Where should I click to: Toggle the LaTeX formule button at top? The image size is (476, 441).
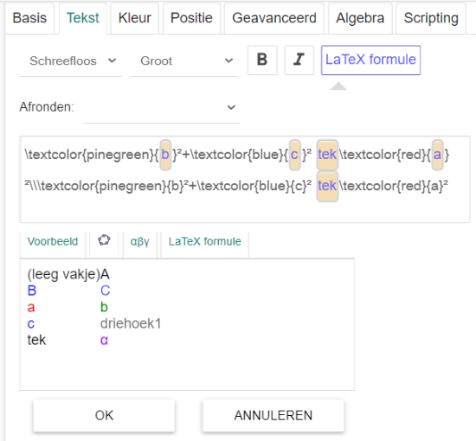(x=370, y=60)
